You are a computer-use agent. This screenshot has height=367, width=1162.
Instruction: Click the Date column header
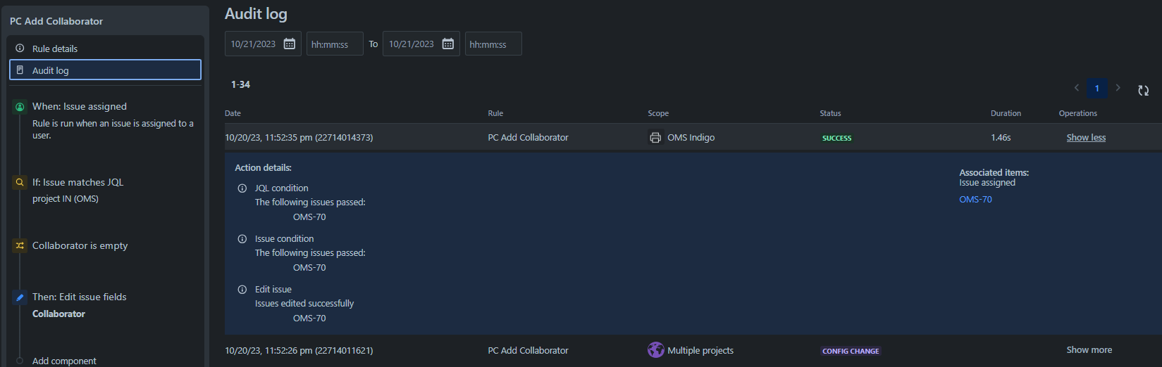pos(233,113)
